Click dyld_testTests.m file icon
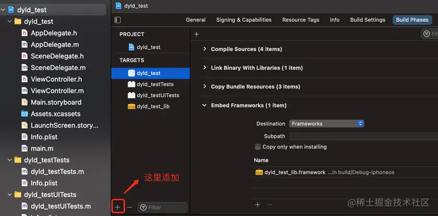Image resolution: width=438 pixels, height=216 pixels. (25, 172)
